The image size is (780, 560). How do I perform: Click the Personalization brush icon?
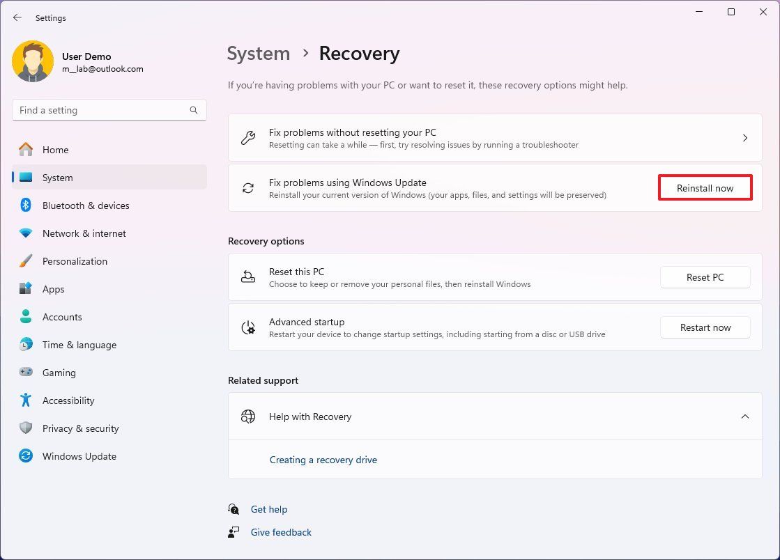point(25,261)
